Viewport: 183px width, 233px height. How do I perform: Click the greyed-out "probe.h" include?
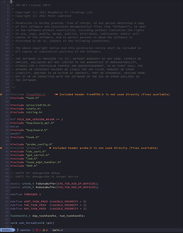[33, 148]
